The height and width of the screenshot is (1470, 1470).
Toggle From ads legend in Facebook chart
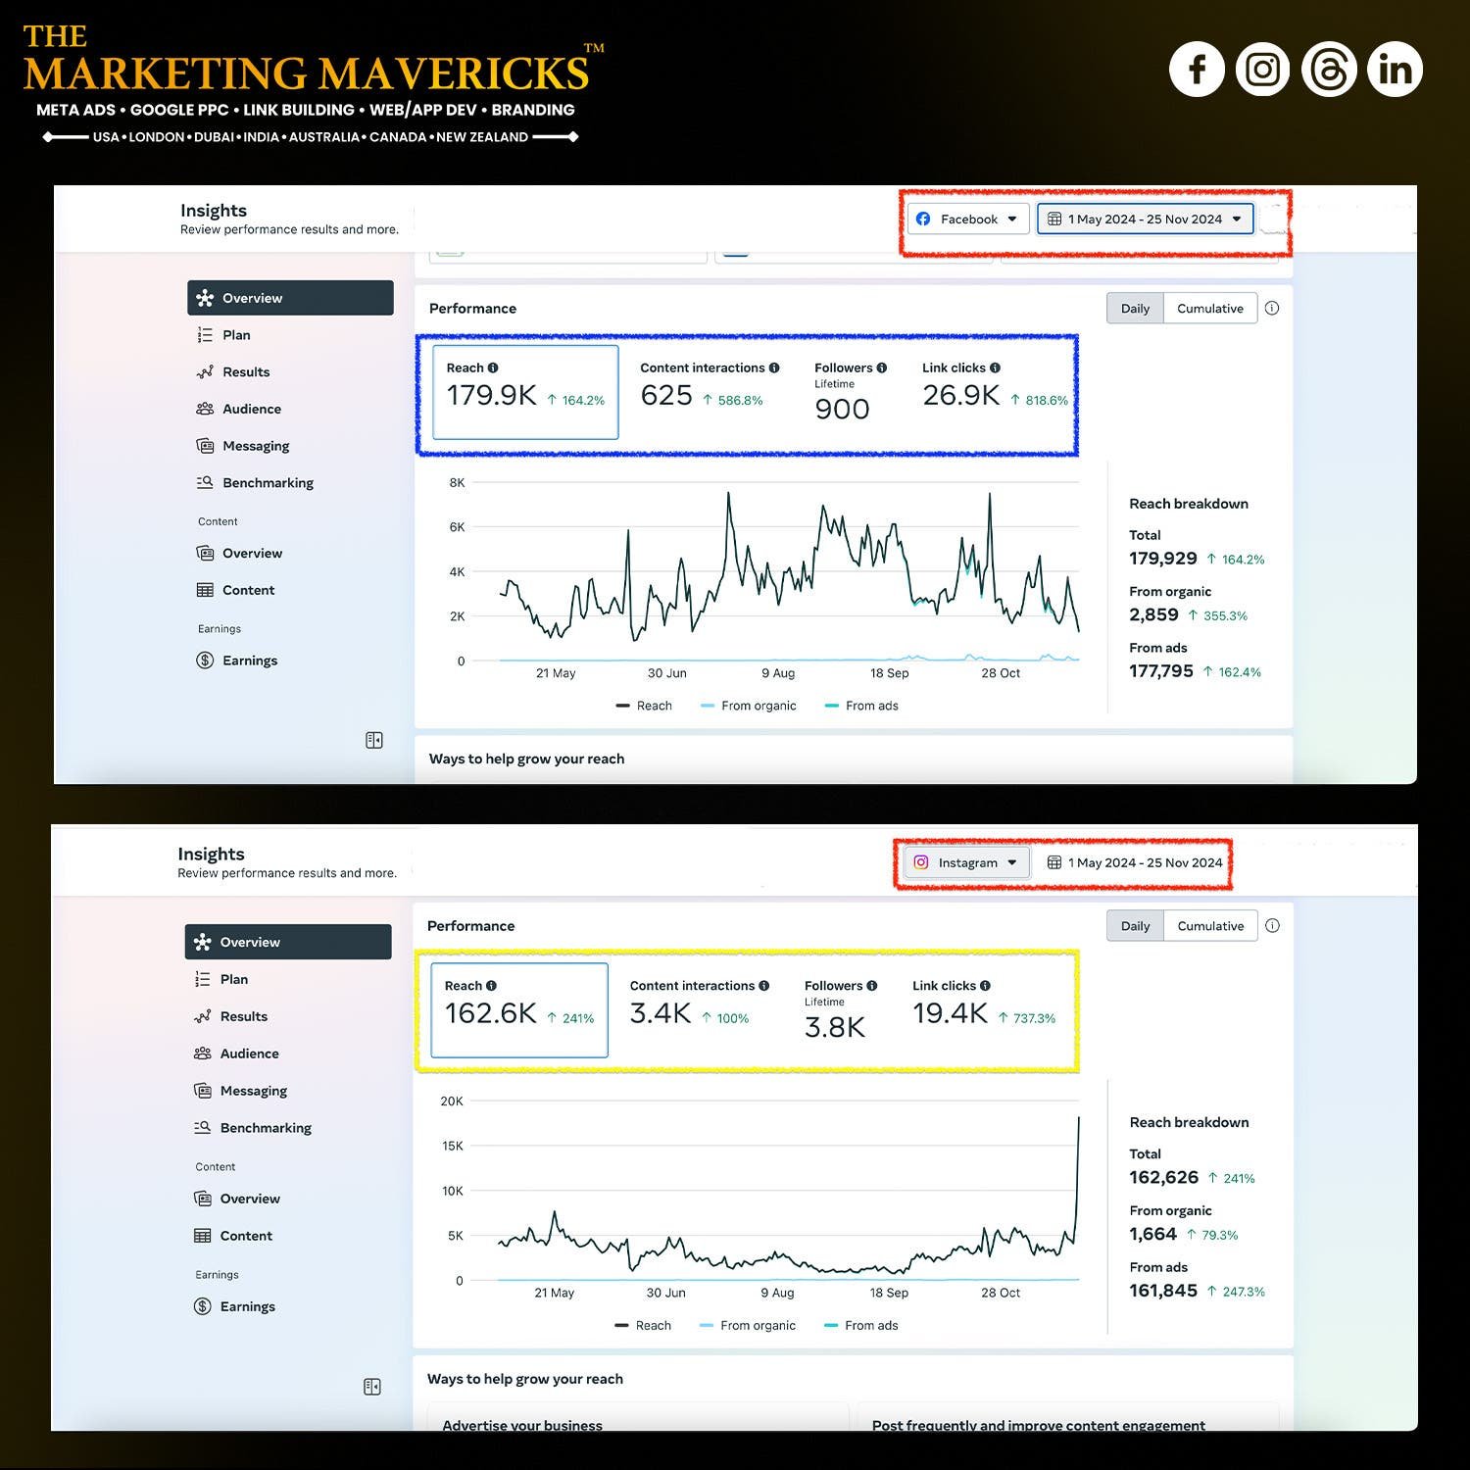pyautogui.click(x=861, y=706)
